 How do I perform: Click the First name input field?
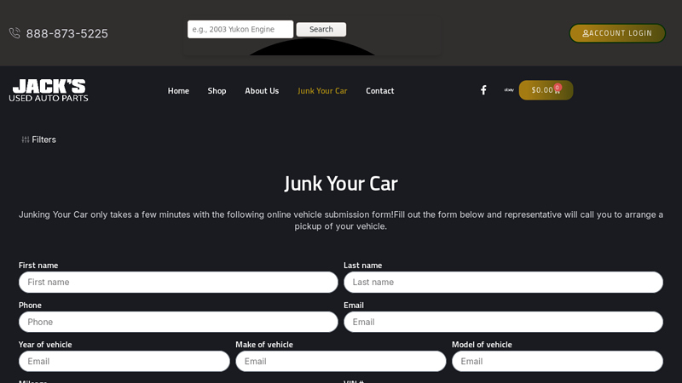(178, 283)
